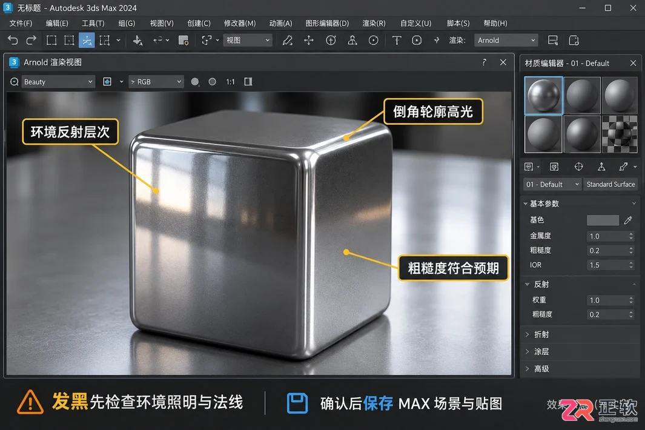Choose the dashed region selection icon
The width and height of the screenshot is (645, 430).
click(x=69, y=41)
